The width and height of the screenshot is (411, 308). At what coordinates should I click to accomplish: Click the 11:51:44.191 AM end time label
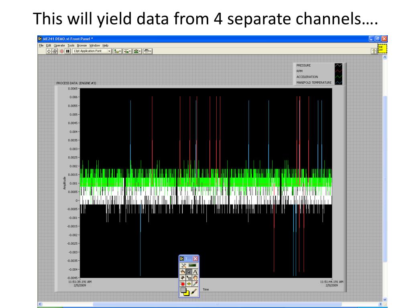point(332,282)
